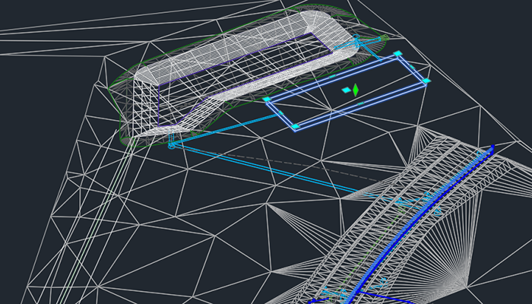Select the rightmost cyan corner grip of the blue rectangle
Image resolution: width=532 pixels, height=304 pixels.
(x=426, y=81)
